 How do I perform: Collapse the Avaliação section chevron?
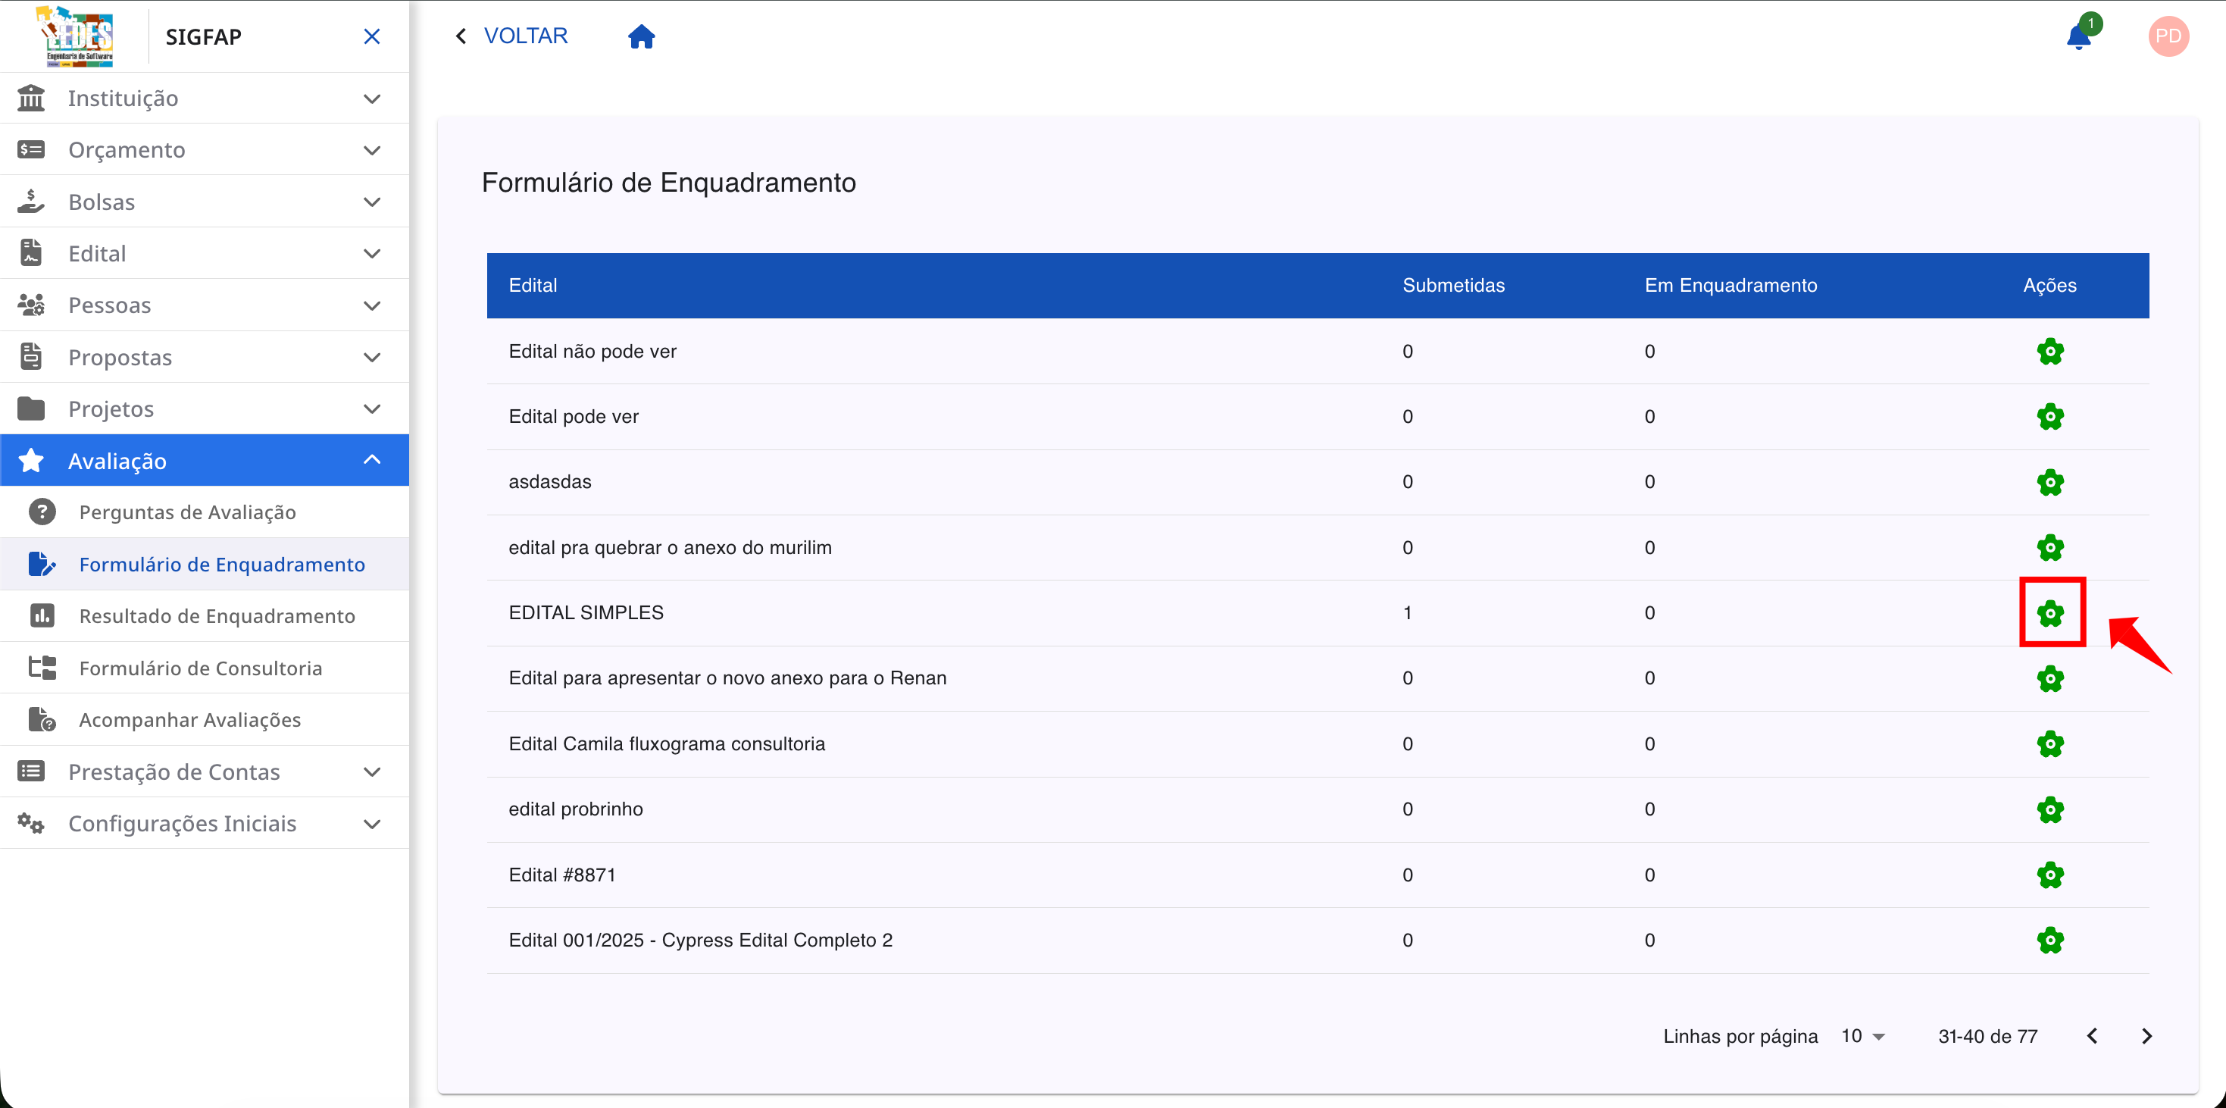(373, 460)
